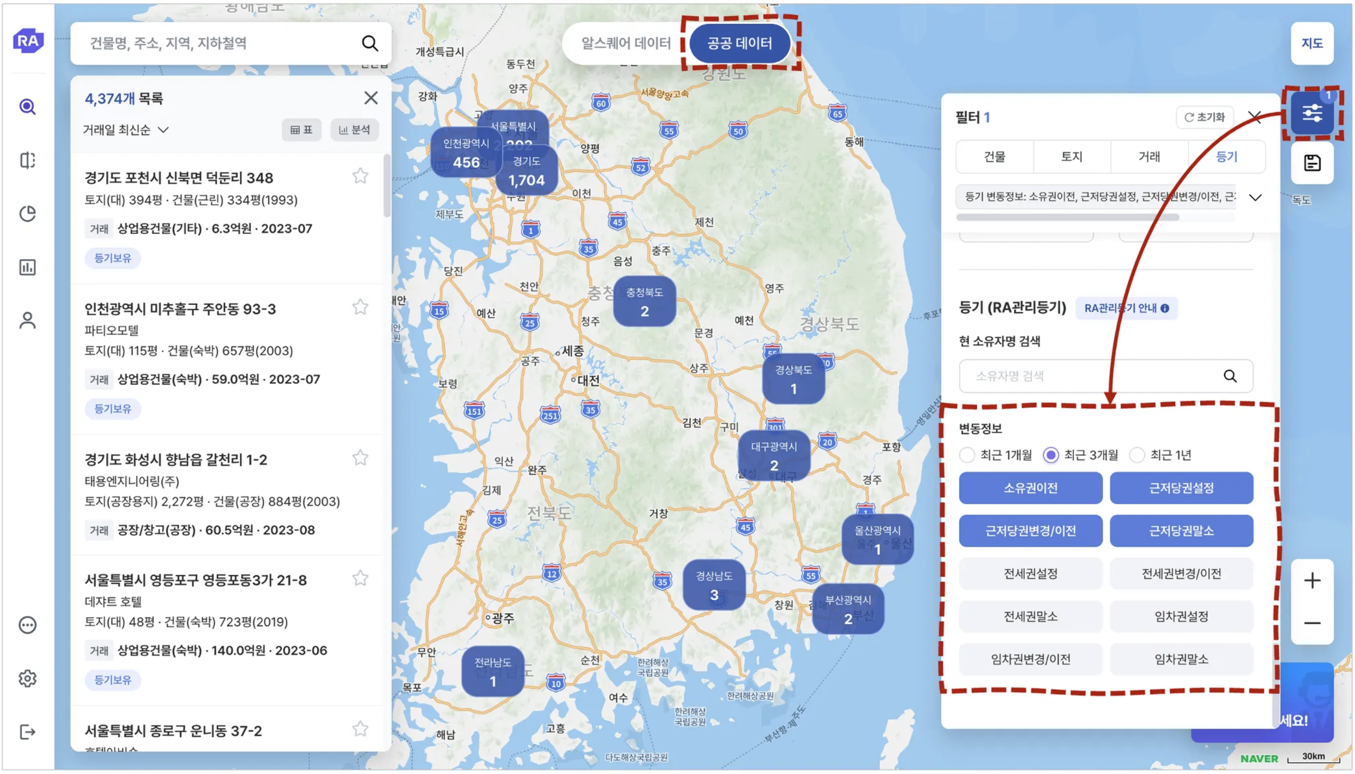Screen dimensions: 1355x774
Task: Click the 초기화 reset button
Action: [1204, 117]
